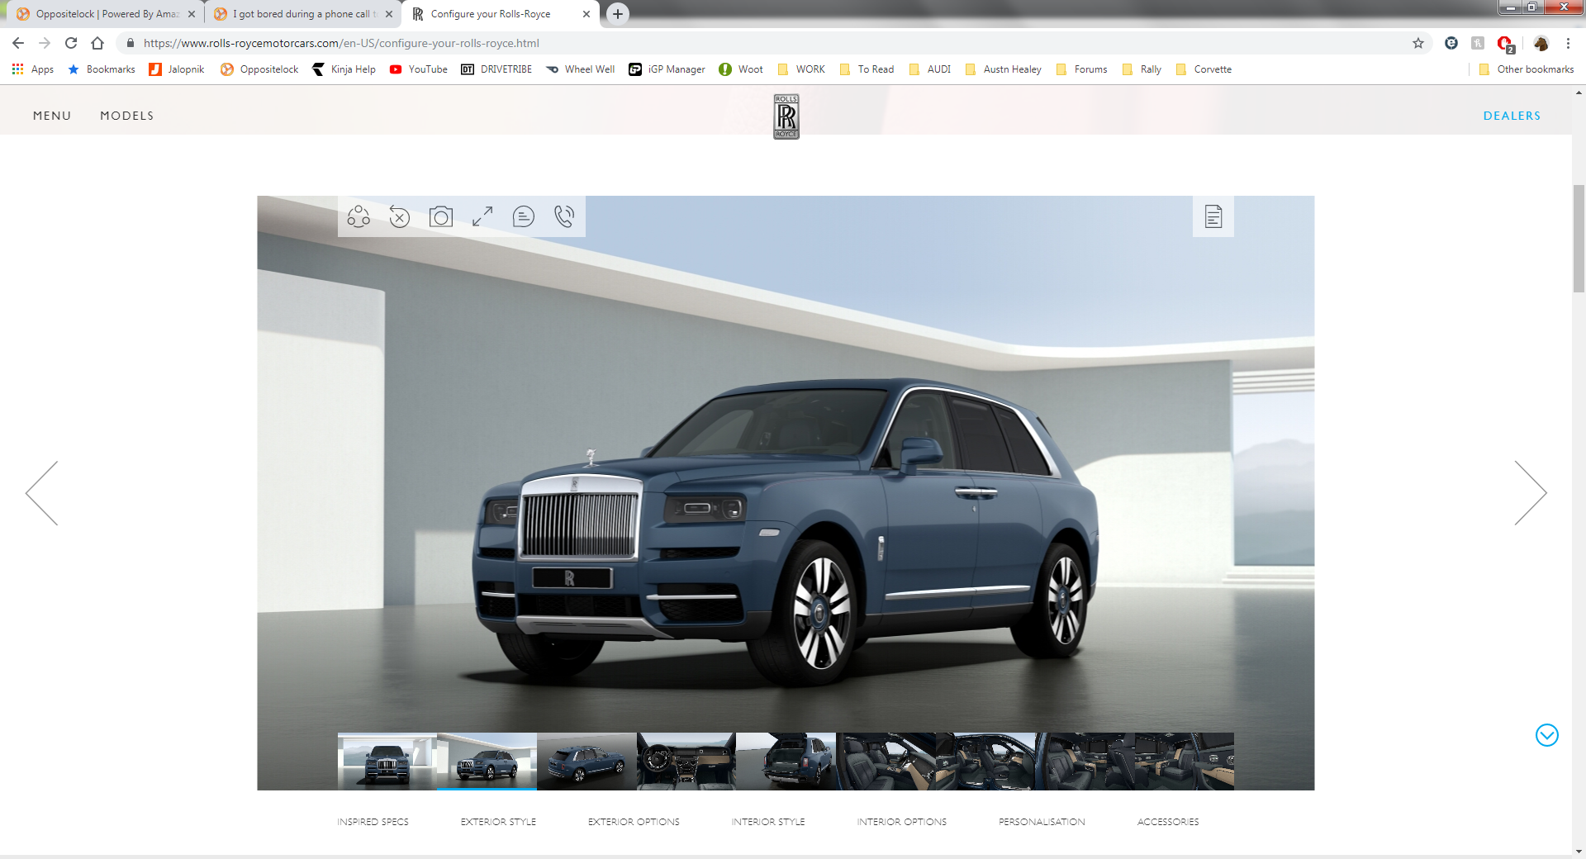Close the 'I got bored during a phone call' tab
Image resolution: width=1586 pixels, height=859 pixels.
pyautogui.click(x=389, y=14)
